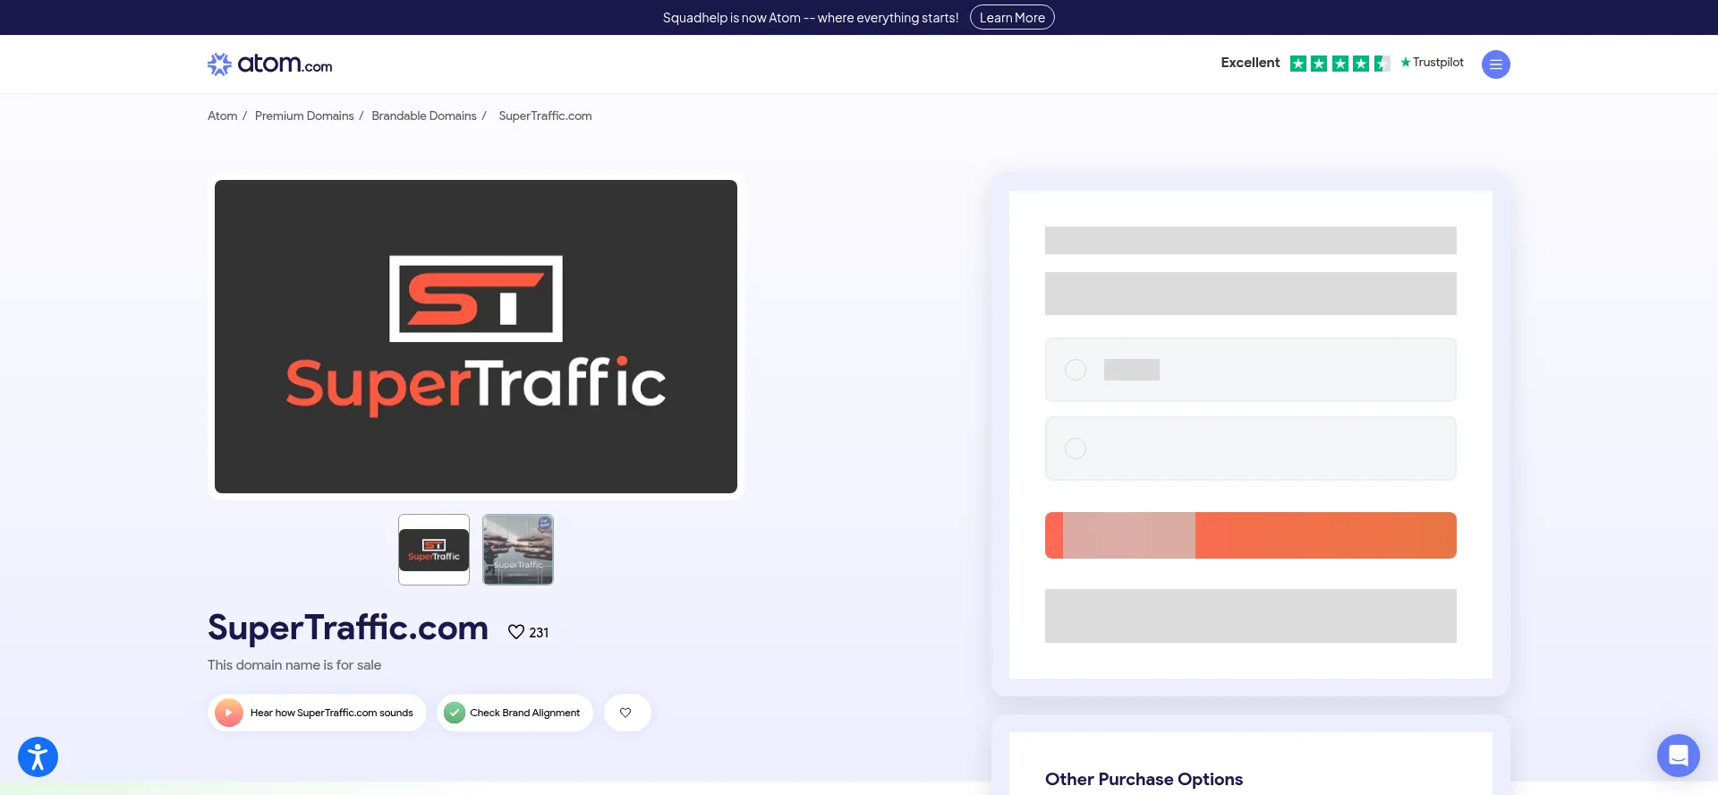
Task: Open the accessibility options icon
Action: (x=38, y=757)
